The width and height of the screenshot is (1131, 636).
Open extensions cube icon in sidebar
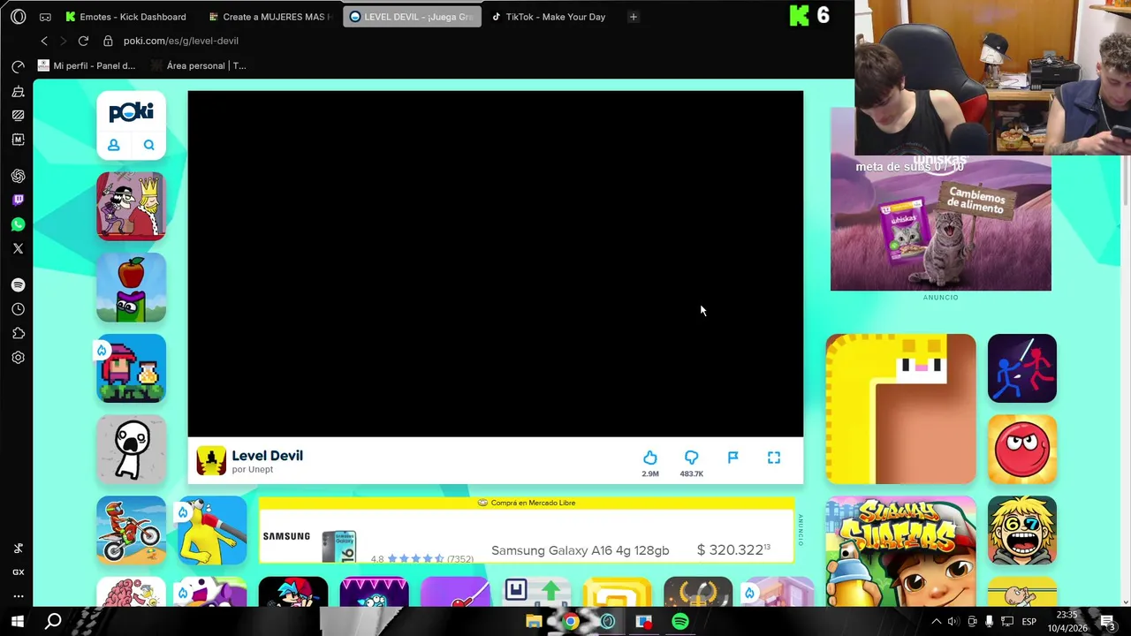(x=18, y=333)
